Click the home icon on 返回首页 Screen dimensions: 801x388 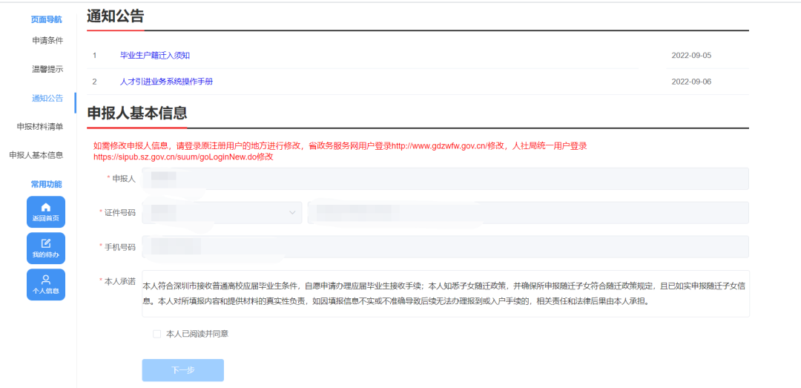(46, 207)
